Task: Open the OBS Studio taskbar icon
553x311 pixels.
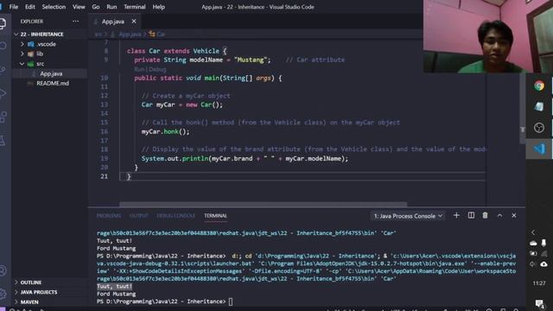Action: tap(539, 128)
